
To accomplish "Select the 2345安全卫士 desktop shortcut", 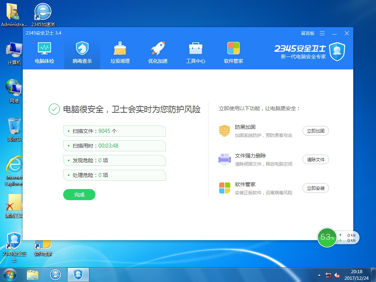I will click(14, 247).
